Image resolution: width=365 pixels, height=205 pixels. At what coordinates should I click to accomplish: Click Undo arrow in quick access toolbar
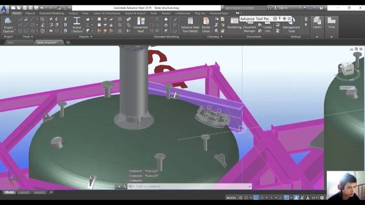point(42,8)
